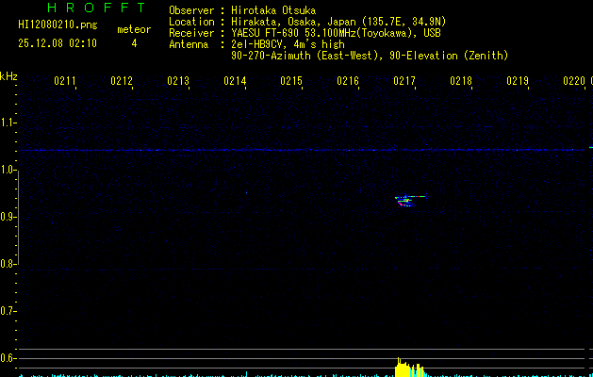This screenshot has height=377, width=593.
Task: Click the 'meteor' label
Action: tap(134, 29)
